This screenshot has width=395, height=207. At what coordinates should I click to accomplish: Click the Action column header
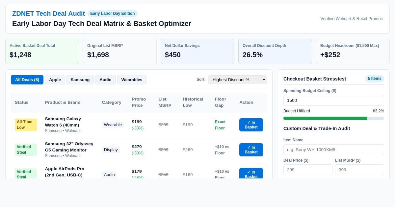point(246,102)
